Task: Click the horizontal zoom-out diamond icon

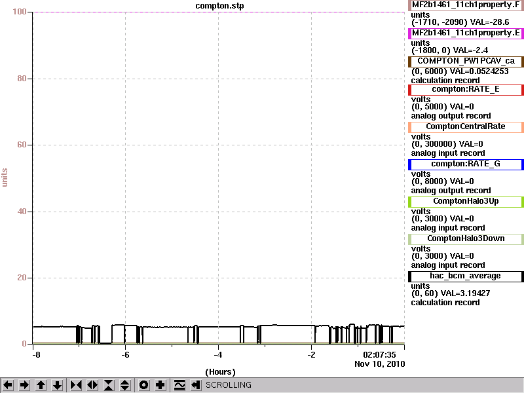Action: coord(92,385)
